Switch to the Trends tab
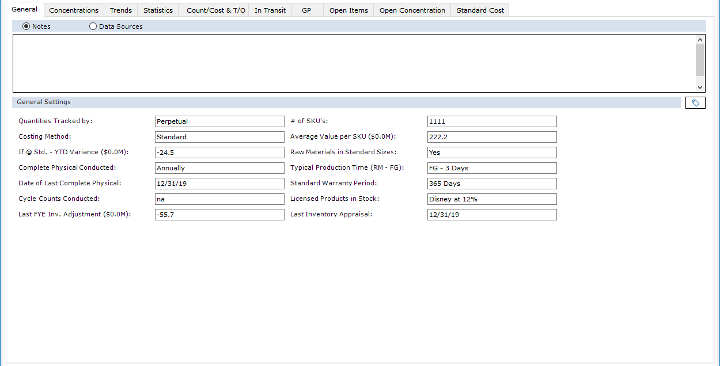Viewport: 720px width, 366px height. (120, 10)
